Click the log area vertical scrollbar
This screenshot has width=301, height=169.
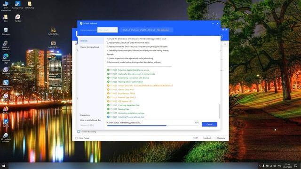pyautogui.click(x=220, y=111)
